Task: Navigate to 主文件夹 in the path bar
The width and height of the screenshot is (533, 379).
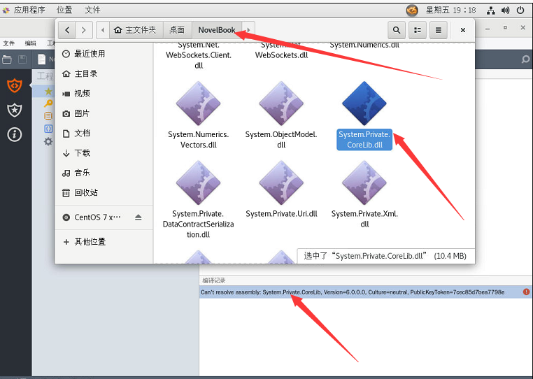Action: (136, 30)
